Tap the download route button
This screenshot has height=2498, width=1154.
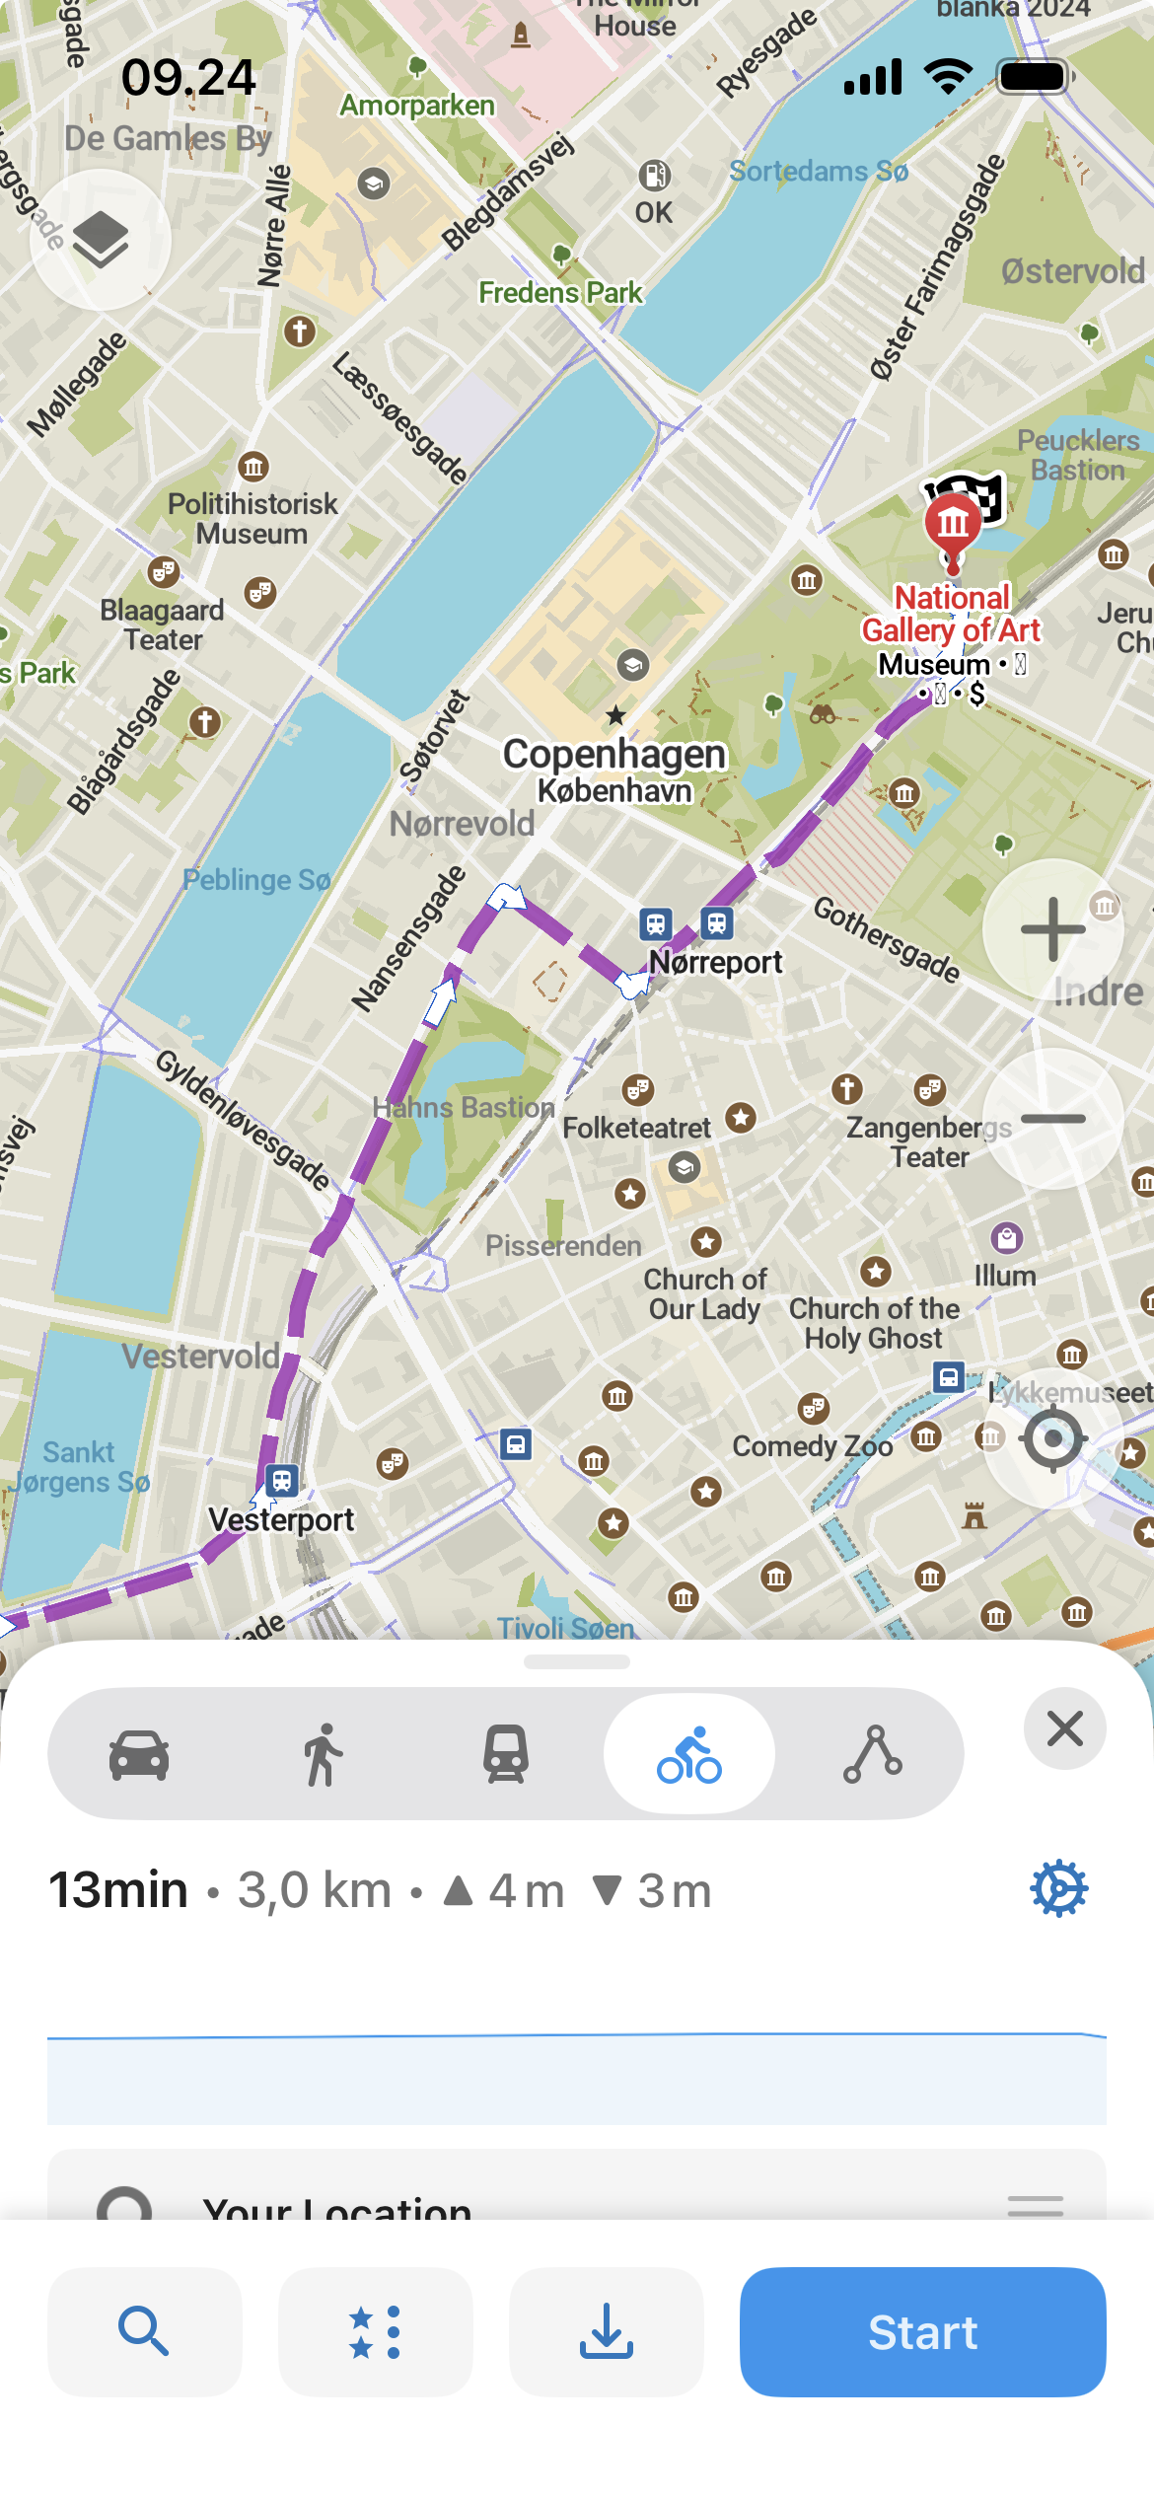(x=606, y=2331)
